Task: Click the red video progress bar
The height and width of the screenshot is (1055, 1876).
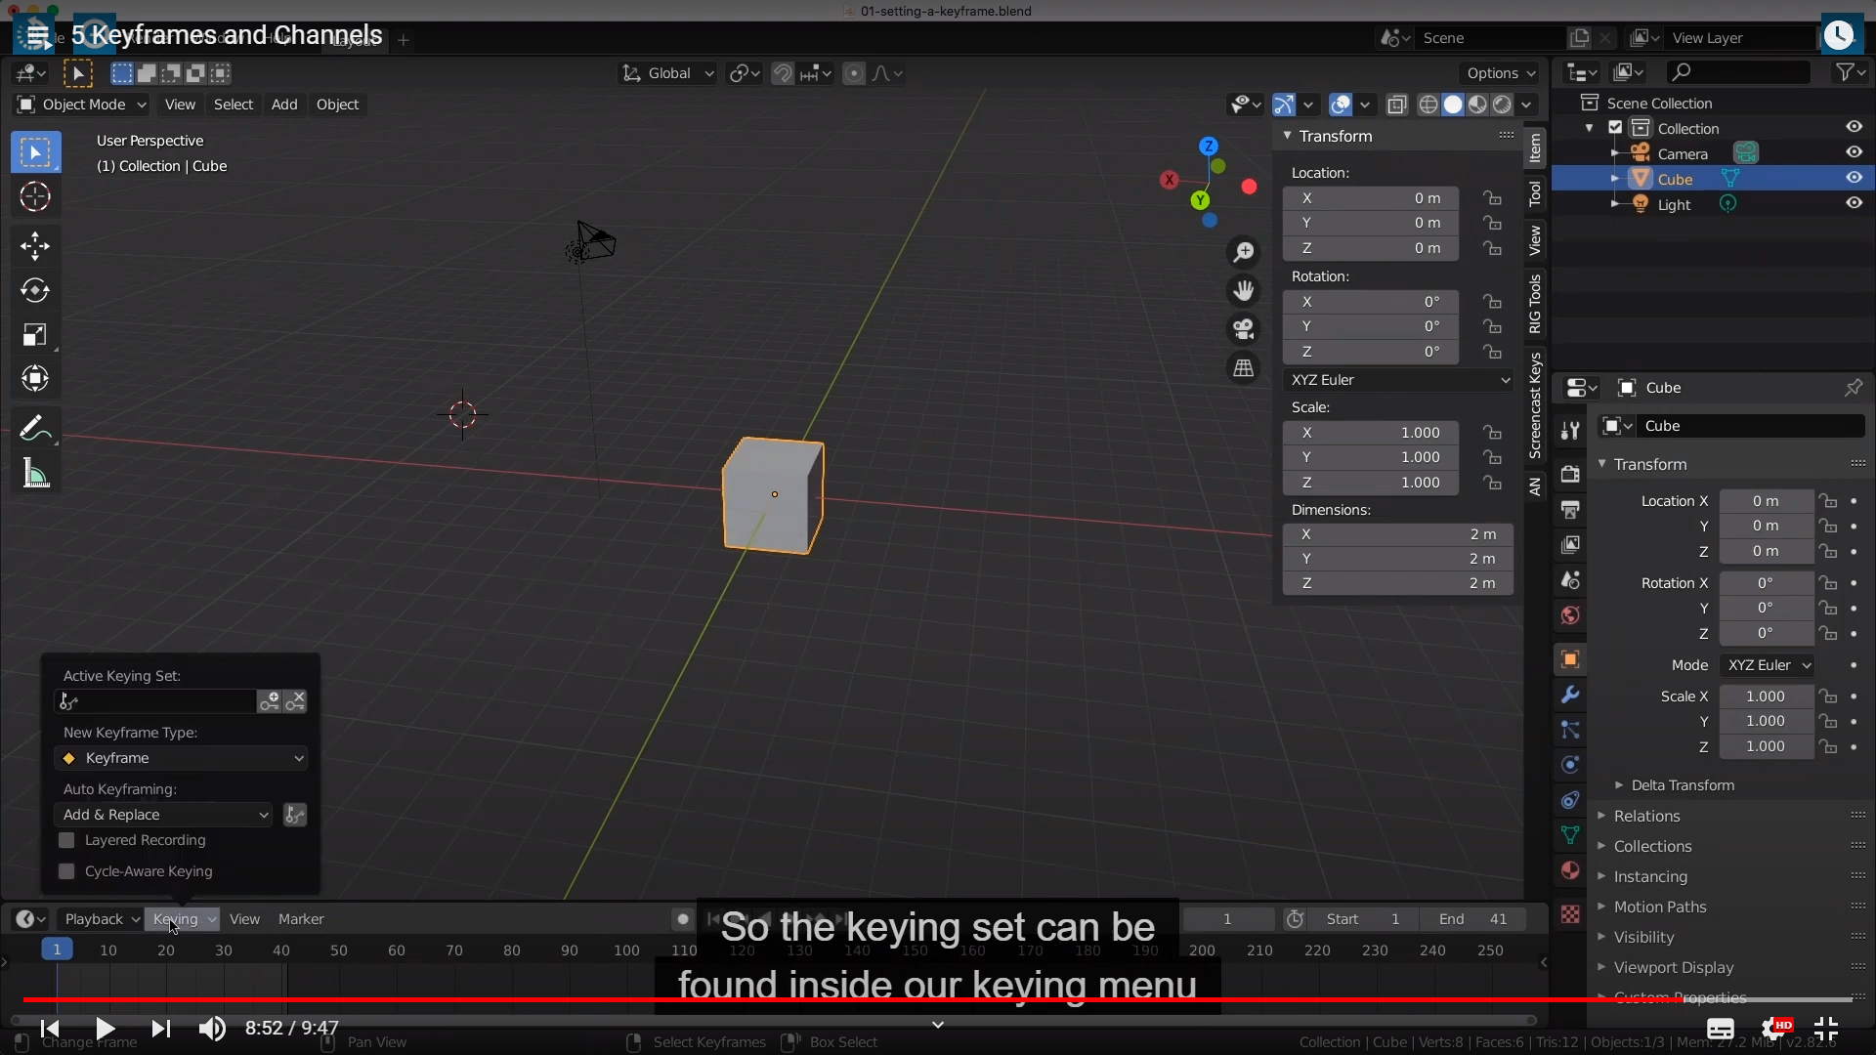Action: point(782,999)
